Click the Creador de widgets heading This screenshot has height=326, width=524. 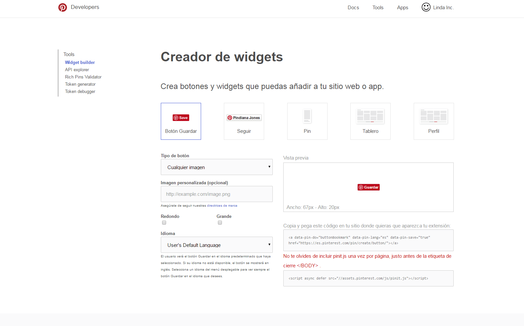pos(222,57)
